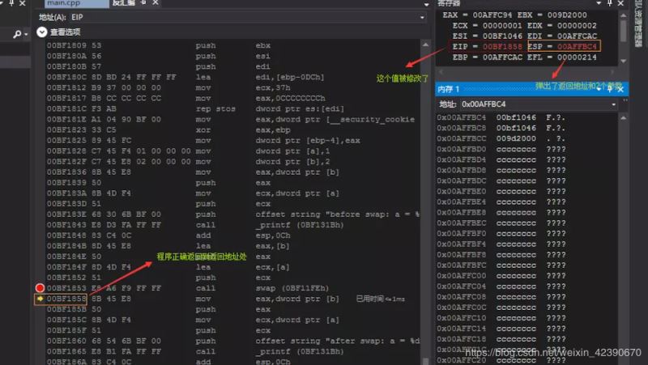Select the 反汇编 disassembly tab
Screen dimensions: 648x365
pos(124,3)
